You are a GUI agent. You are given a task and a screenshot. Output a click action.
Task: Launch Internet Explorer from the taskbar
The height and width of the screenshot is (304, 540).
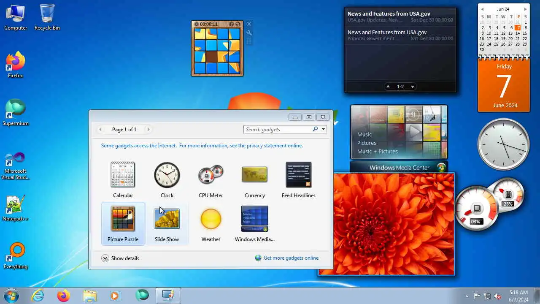[x=38, y=296]
